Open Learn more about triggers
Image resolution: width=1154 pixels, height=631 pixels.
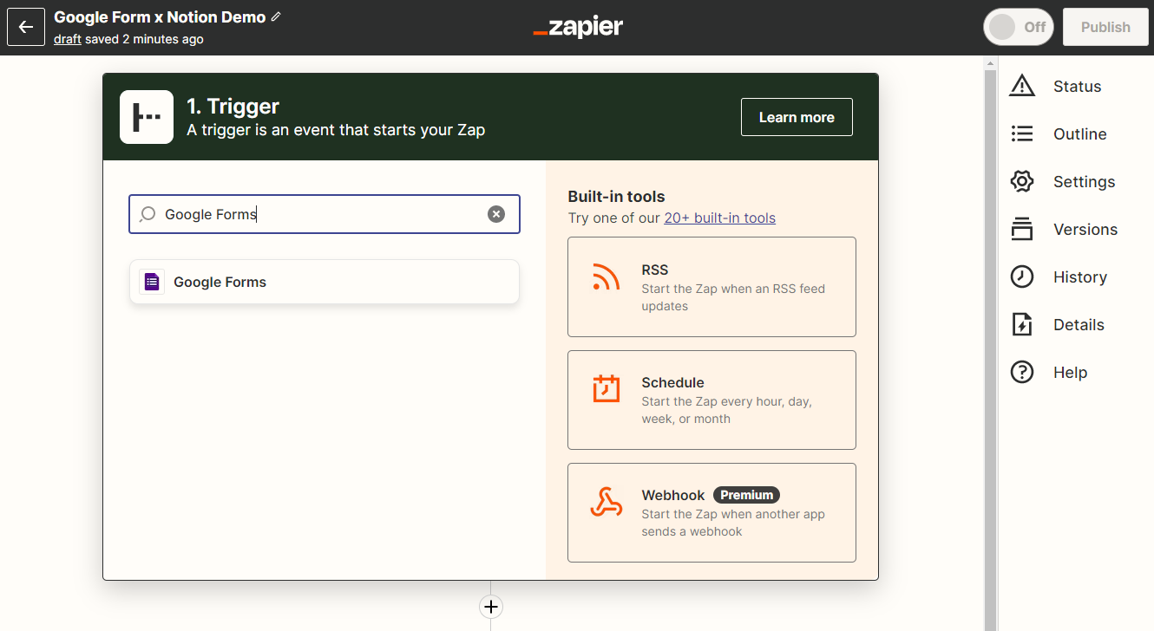point(797,117)
